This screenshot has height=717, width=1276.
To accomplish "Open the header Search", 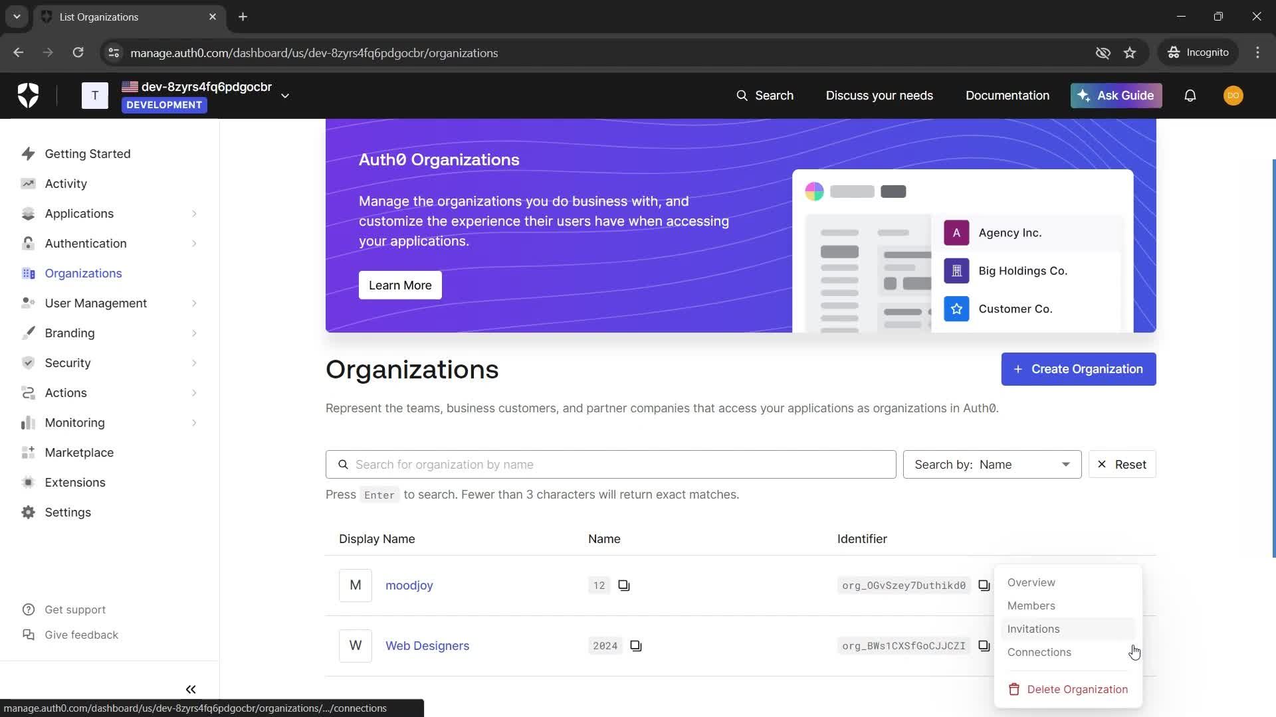I will click(765, 96).
